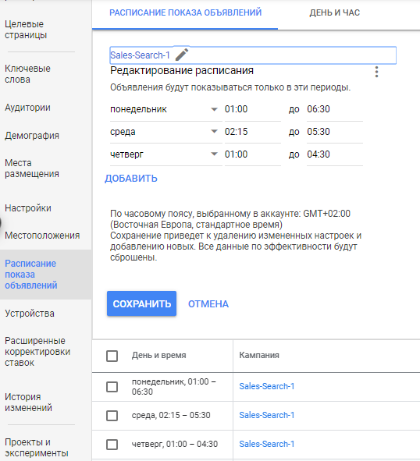Select the РАСПИСАНИЕ ПОКАЗА ОБЪЯВЛЕНИЙ tab

click(x=185, y=13)
